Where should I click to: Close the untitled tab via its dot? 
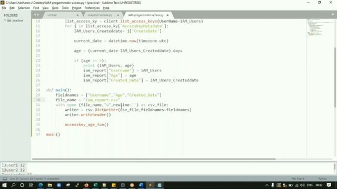click(x=77, y=15)
